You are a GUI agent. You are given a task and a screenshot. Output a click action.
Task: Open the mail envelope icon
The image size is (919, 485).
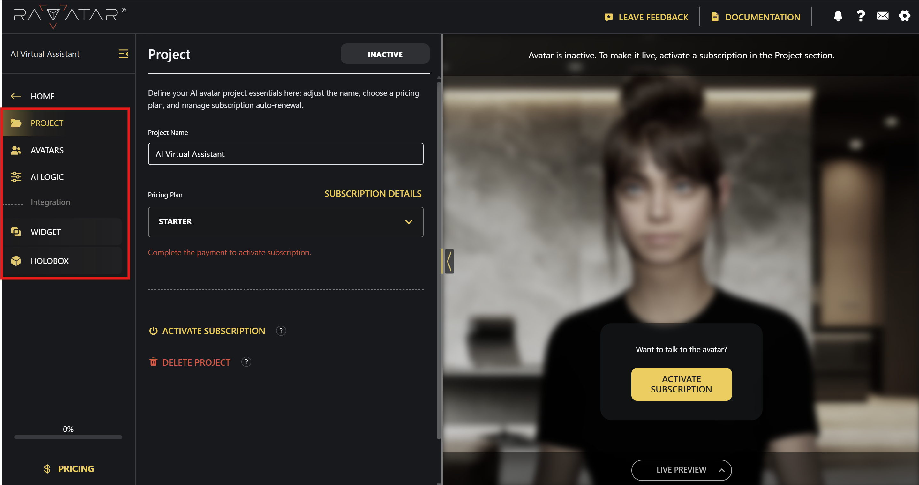pos(883,16)
